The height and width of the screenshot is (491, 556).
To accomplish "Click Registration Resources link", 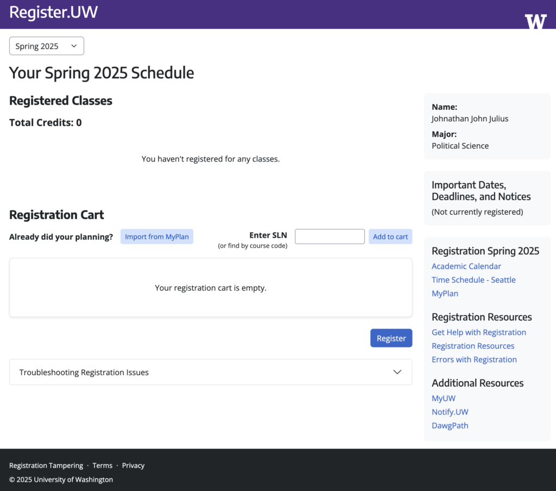I will pos(473,345).
